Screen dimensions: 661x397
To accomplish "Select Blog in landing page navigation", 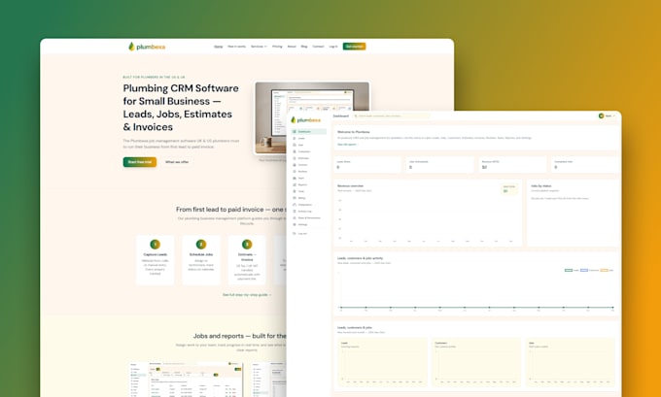I will [304, 47].
